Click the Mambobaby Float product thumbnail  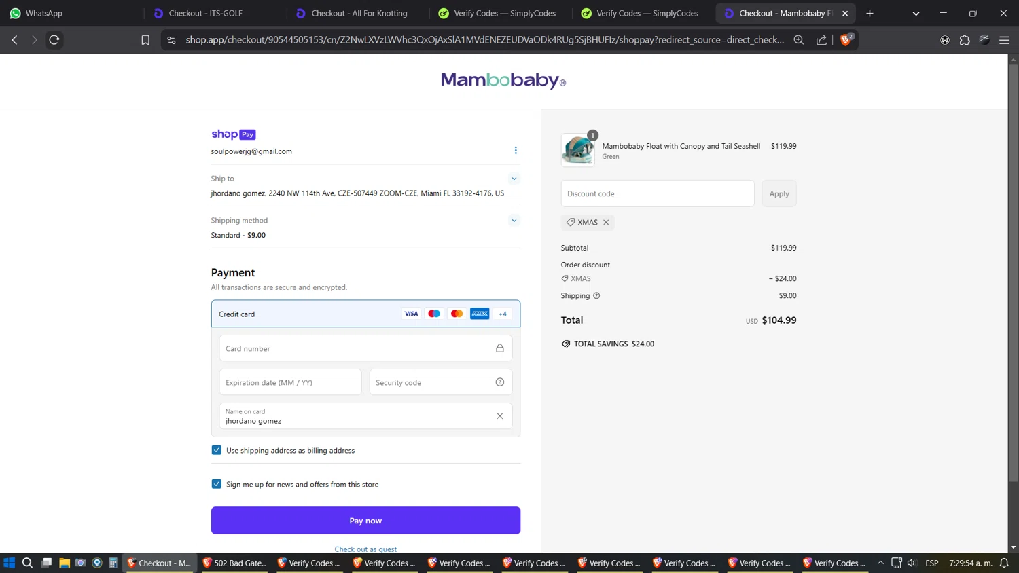tap(577, 150)
